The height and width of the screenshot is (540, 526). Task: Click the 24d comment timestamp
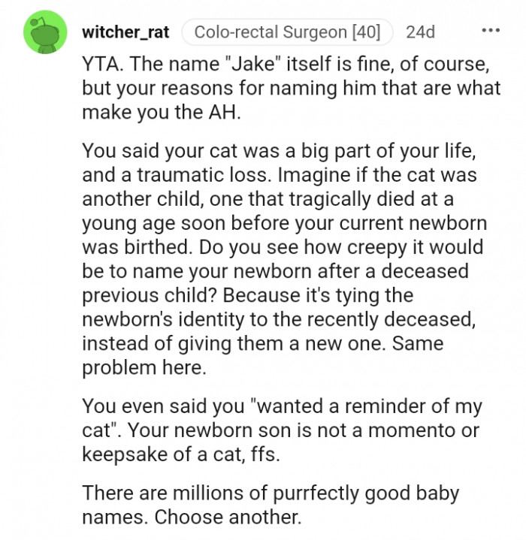point(420,32)
